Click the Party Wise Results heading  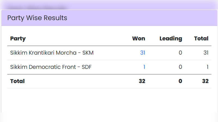[x=37, y=18]
